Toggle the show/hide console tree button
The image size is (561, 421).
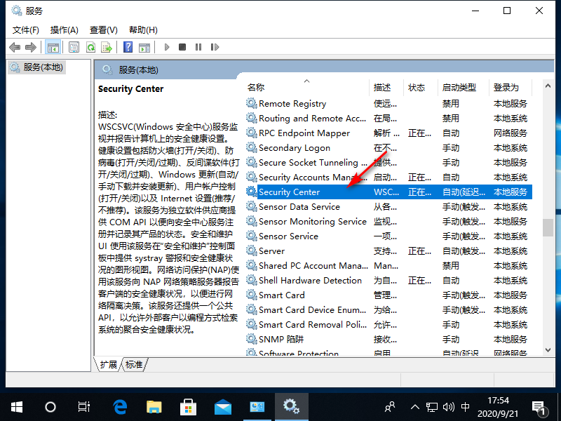pos(52,47)
